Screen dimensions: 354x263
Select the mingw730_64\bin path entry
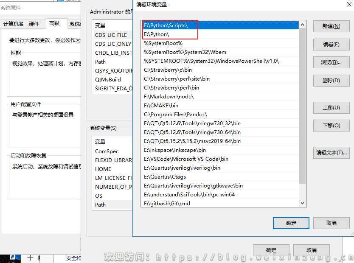(220, 132)
